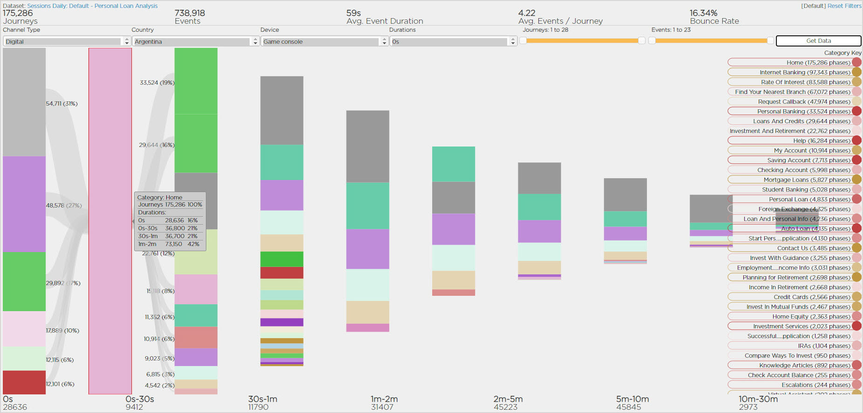
Task: Click the Contact Us category color circle
Action: click(856, 248)
